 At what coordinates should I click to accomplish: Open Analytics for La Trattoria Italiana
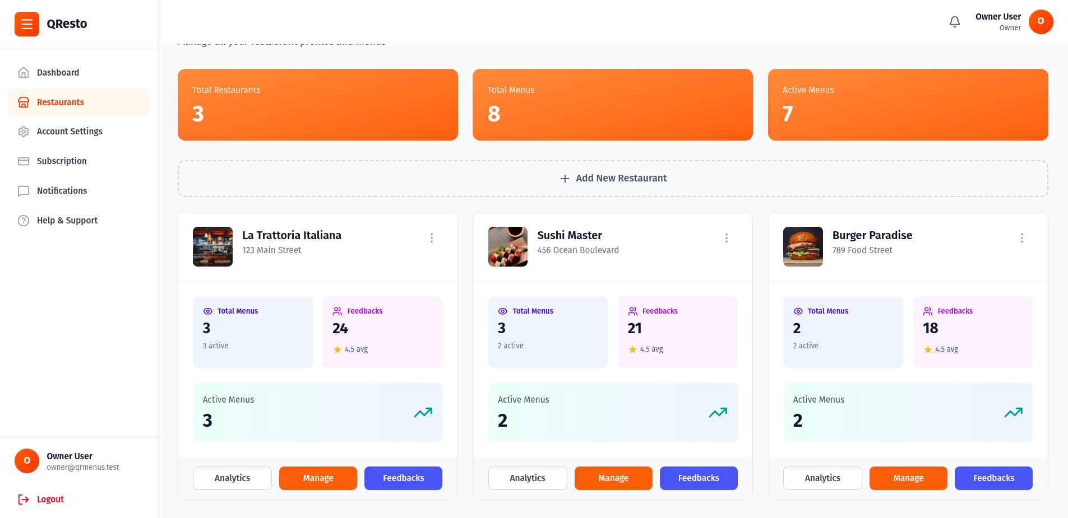[x=232, y=478]
